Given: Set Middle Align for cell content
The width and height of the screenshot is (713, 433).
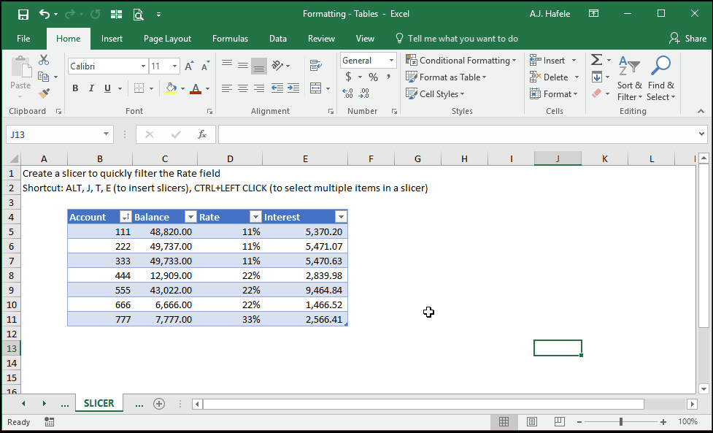Looking at the screenshot, I should point(243,65).
